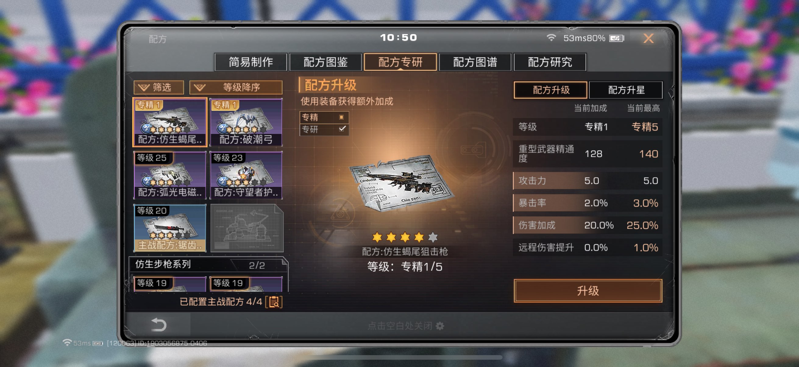Click the settings gear next to 点击空白处关闭
This screenshot has height=367, width=799.
coord(440,326)
